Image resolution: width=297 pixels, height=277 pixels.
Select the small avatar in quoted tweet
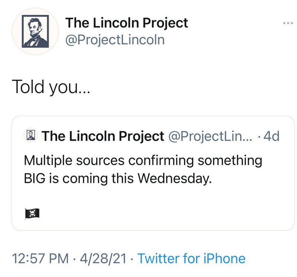[x=31, y=135]
